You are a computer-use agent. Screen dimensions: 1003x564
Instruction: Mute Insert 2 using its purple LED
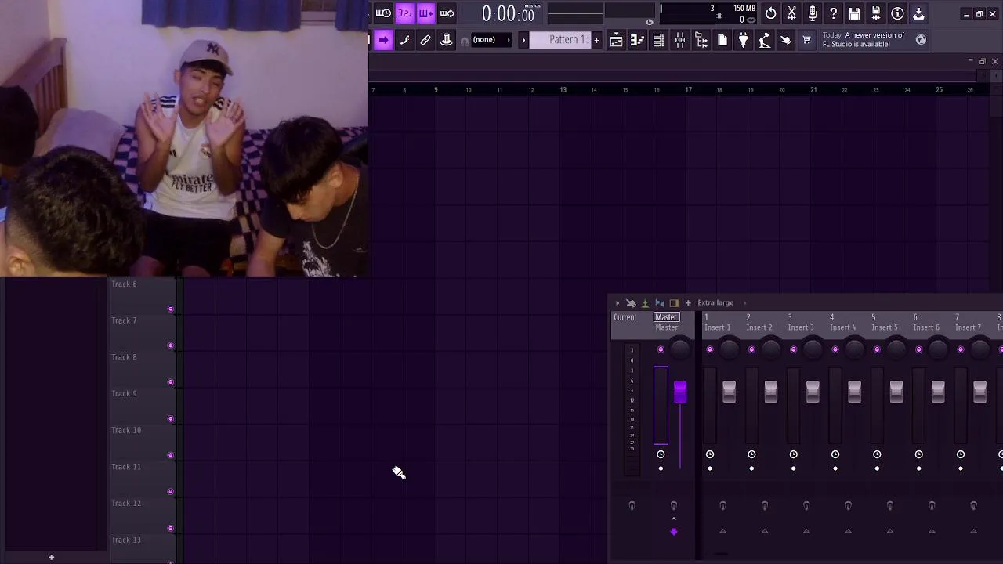pos(751,349)
